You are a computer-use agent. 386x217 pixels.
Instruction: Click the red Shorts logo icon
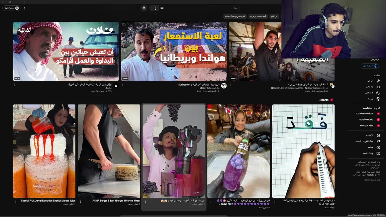pos(332,100)
